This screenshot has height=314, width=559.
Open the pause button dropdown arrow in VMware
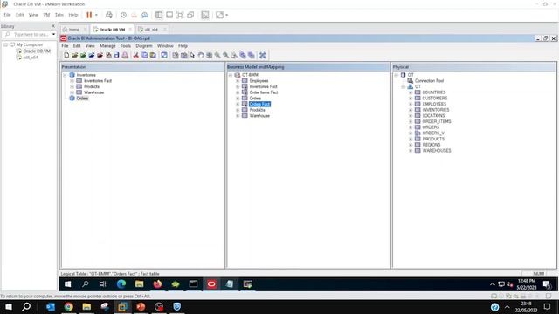[96, 15]
